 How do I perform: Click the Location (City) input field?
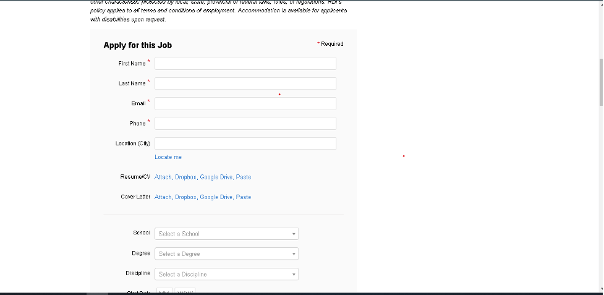click(245, 143)
